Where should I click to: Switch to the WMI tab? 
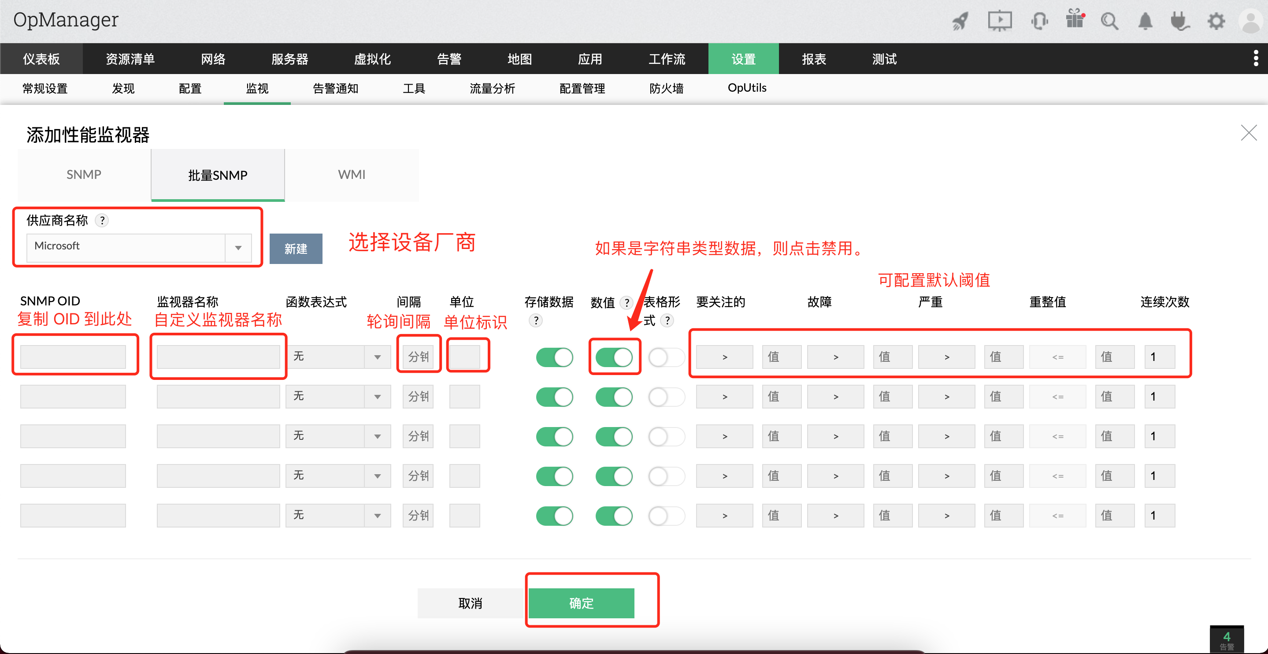(x=352, y=175)
